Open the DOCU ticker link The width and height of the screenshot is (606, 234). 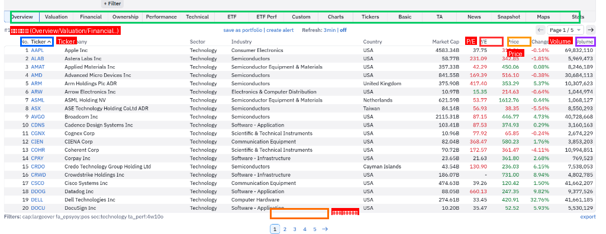38,208
